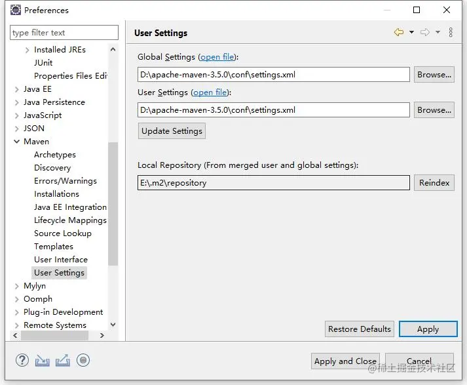The width and height of the screenshot is (467, 385).
Task: Open Errors/Warnings preferences
Action: tap(65, 181)
